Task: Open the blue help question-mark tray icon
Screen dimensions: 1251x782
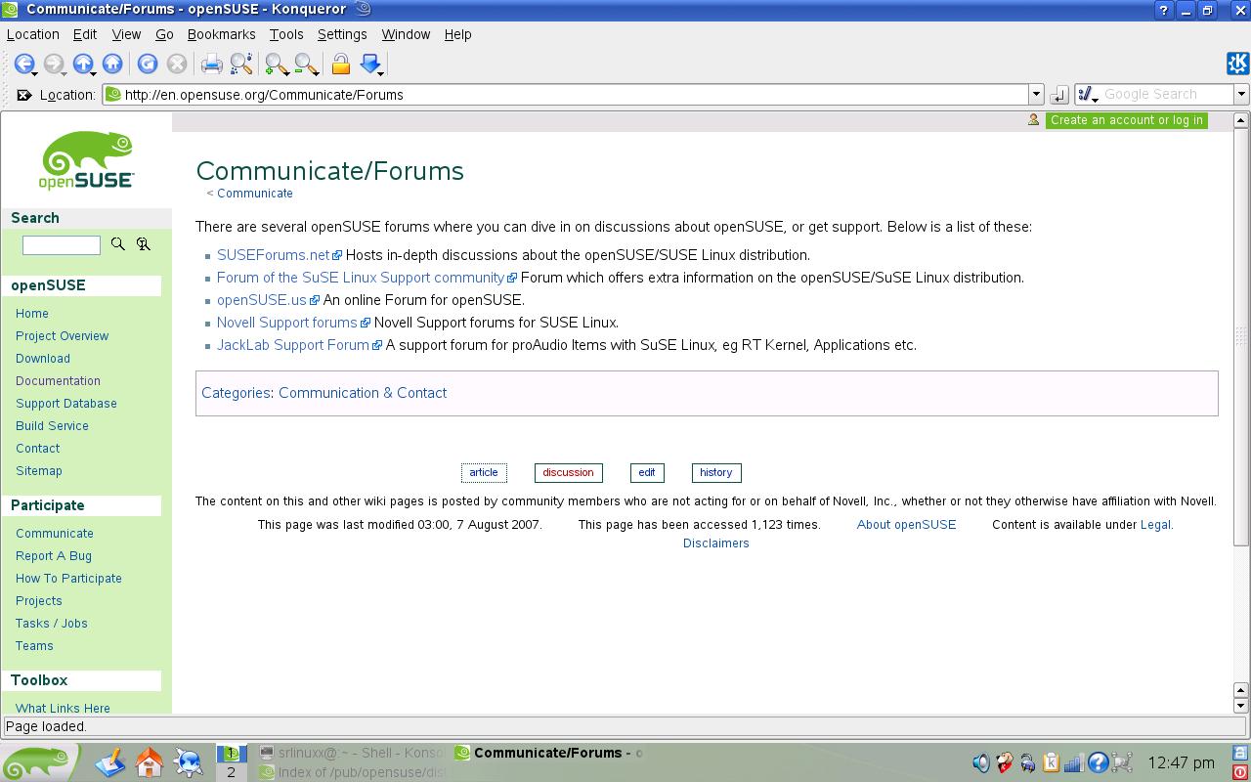Action: click(1098, 762)
